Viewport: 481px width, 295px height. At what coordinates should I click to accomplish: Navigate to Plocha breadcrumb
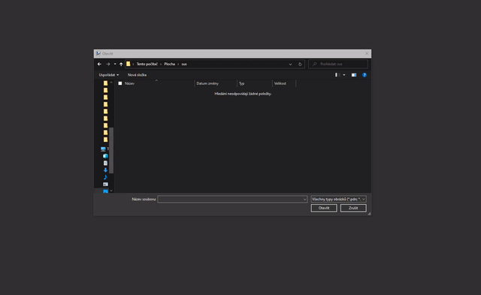point(169,64)
